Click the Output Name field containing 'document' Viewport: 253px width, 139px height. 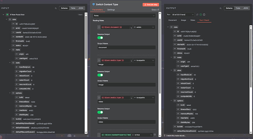click(x=126, y=47)
